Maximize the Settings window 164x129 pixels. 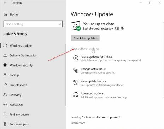point(150,3)
